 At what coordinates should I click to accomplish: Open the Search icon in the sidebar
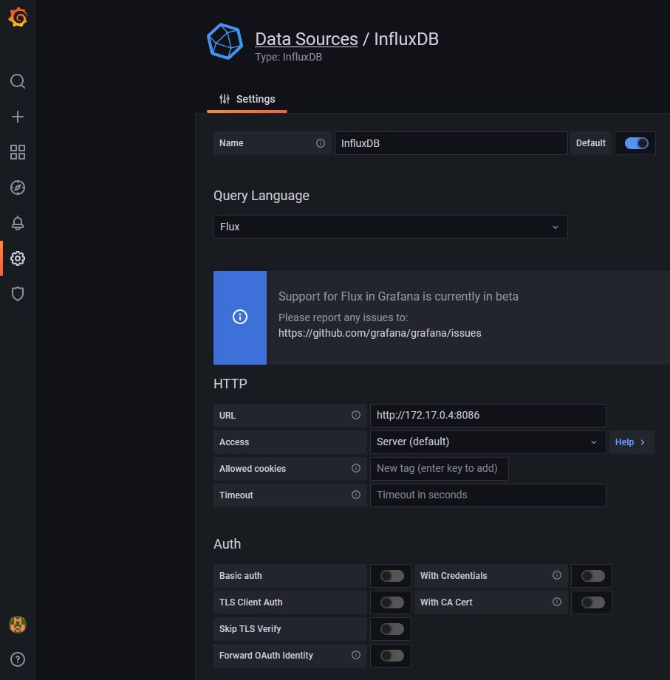tap(17, 81)
